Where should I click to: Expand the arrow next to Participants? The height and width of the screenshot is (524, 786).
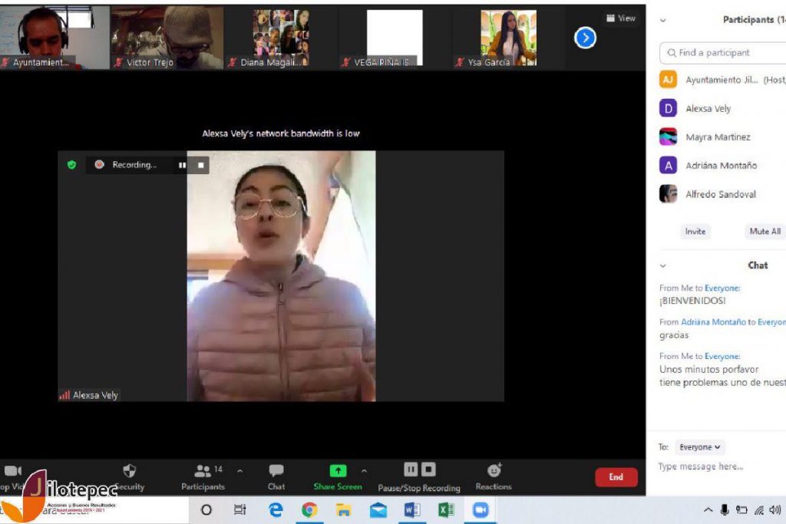pos(239,471)
